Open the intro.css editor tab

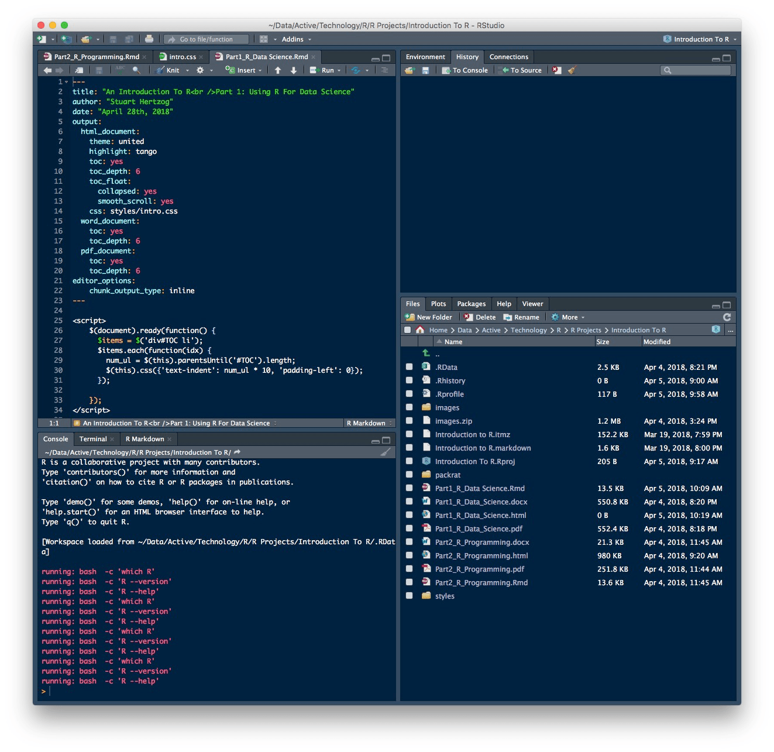pos(183,57)
